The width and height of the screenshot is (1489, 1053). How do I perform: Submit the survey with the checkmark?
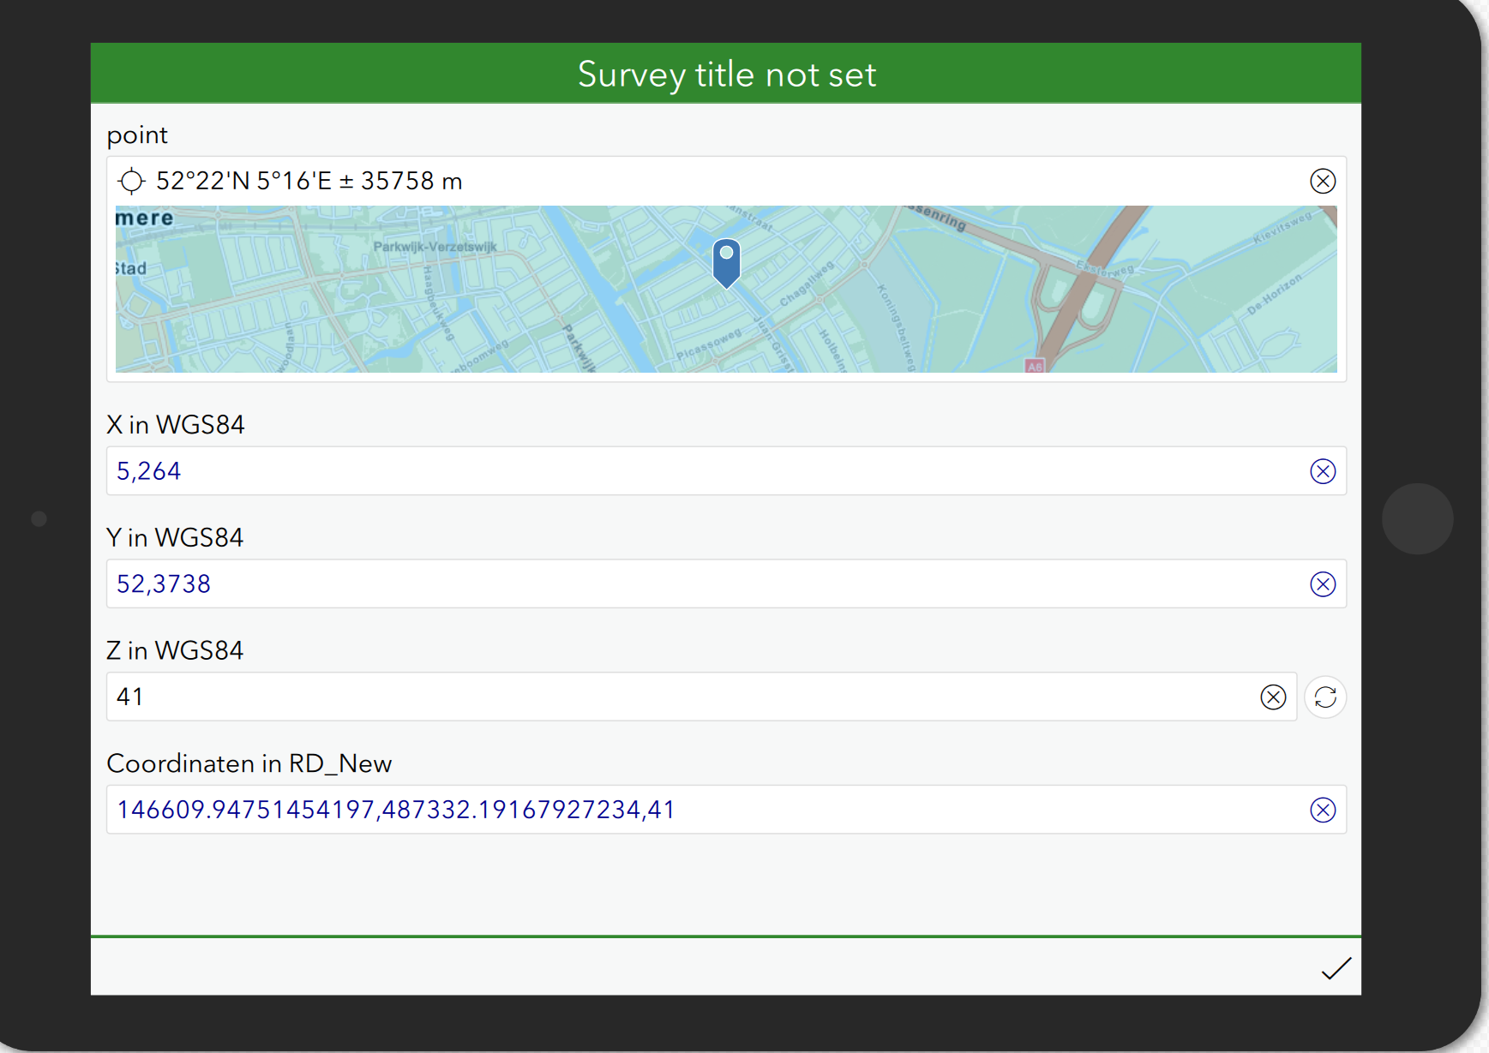pos(1335,967)
